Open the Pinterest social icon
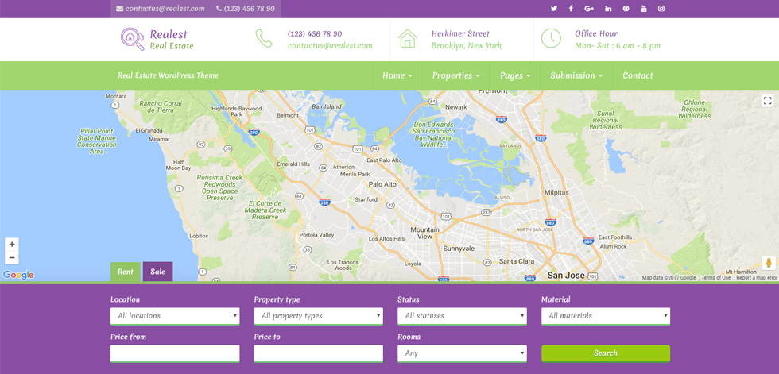779x374 pixels. 626,9
